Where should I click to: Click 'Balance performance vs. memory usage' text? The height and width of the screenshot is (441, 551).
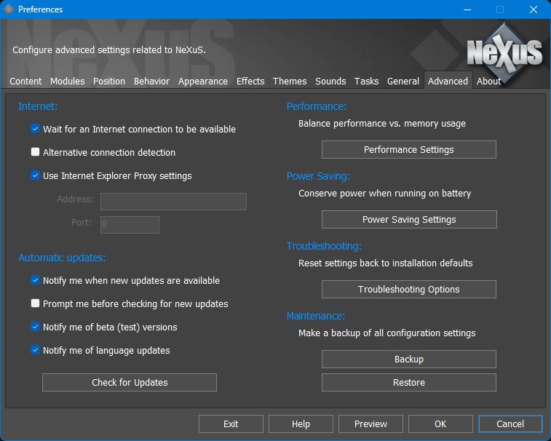[x=382, y=124]
